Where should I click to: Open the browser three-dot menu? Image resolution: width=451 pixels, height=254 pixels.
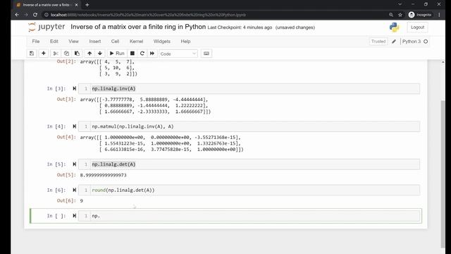439,15
